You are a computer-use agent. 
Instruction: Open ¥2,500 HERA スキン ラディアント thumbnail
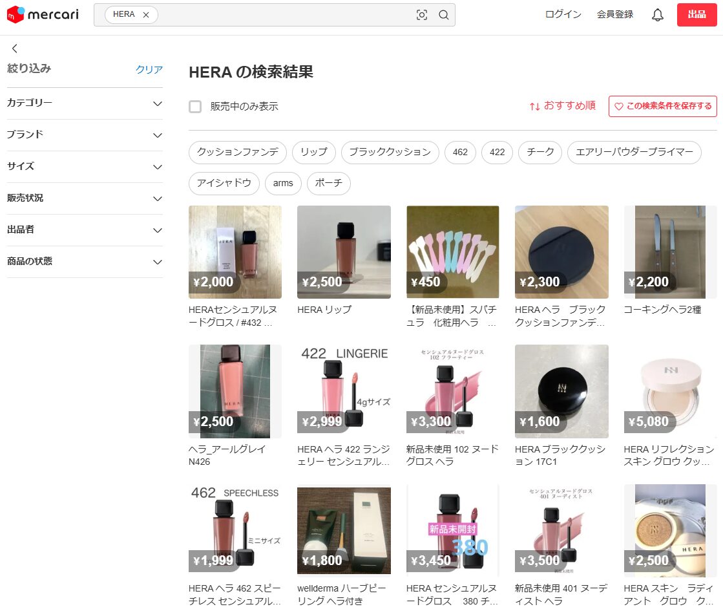[671, 531]
